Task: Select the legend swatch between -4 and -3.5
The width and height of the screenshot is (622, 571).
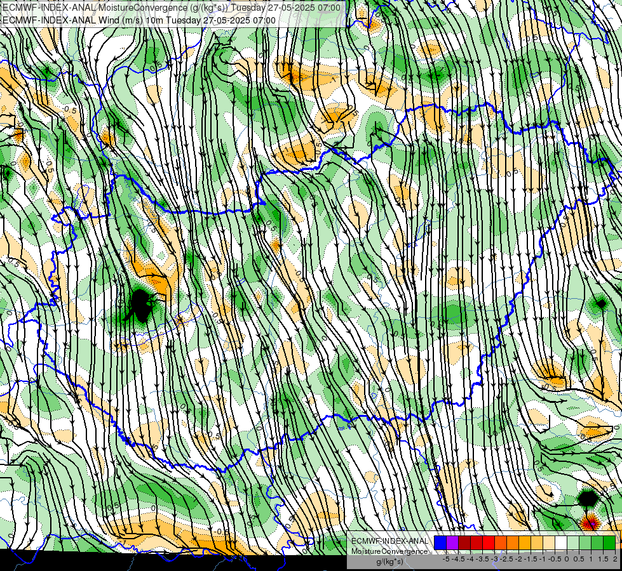Action: click(x=477, y=543)
